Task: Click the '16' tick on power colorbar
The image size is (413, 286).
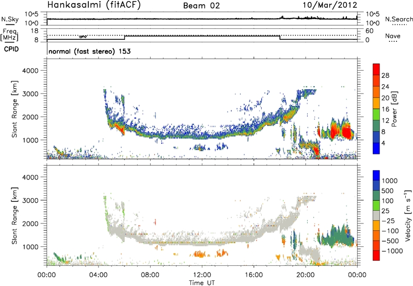Action: (x=385, y=109)
